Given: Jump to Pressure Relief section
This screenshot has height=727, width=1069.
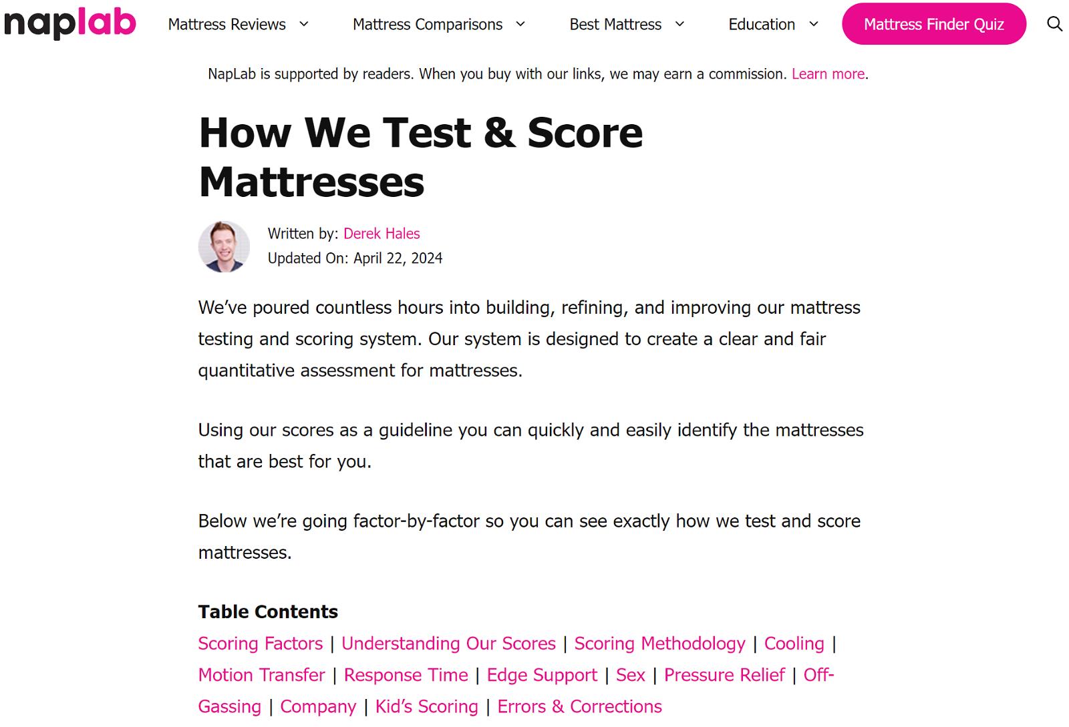Looking at the screenshot, I should pyautogui.click(x=724, y=675).
